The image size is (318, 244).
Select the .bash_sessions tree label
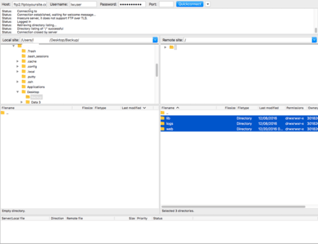(x=38, y=56)
